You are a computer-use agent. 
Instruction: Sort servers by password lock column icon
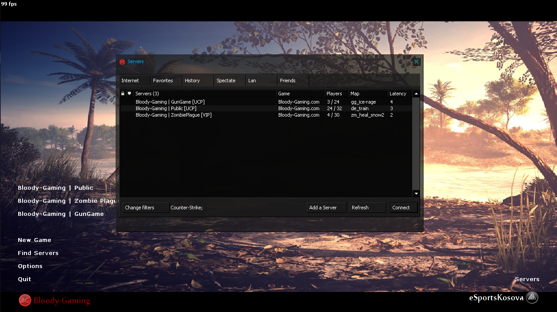123,94
